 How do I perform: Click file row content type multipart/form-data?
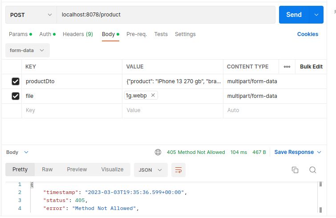(252, 96)
